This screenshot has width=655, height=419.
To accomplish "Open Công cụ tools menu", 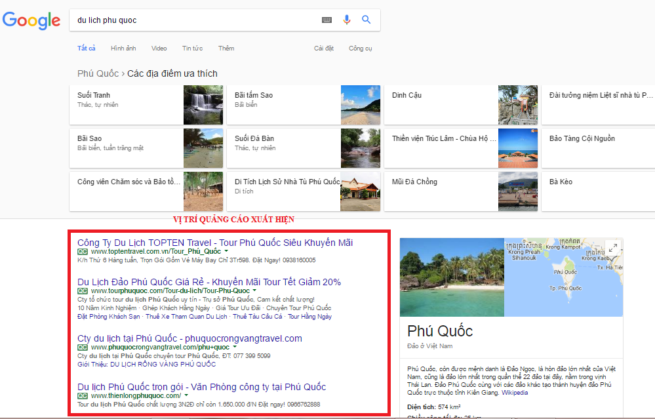I will coord(360,48).
